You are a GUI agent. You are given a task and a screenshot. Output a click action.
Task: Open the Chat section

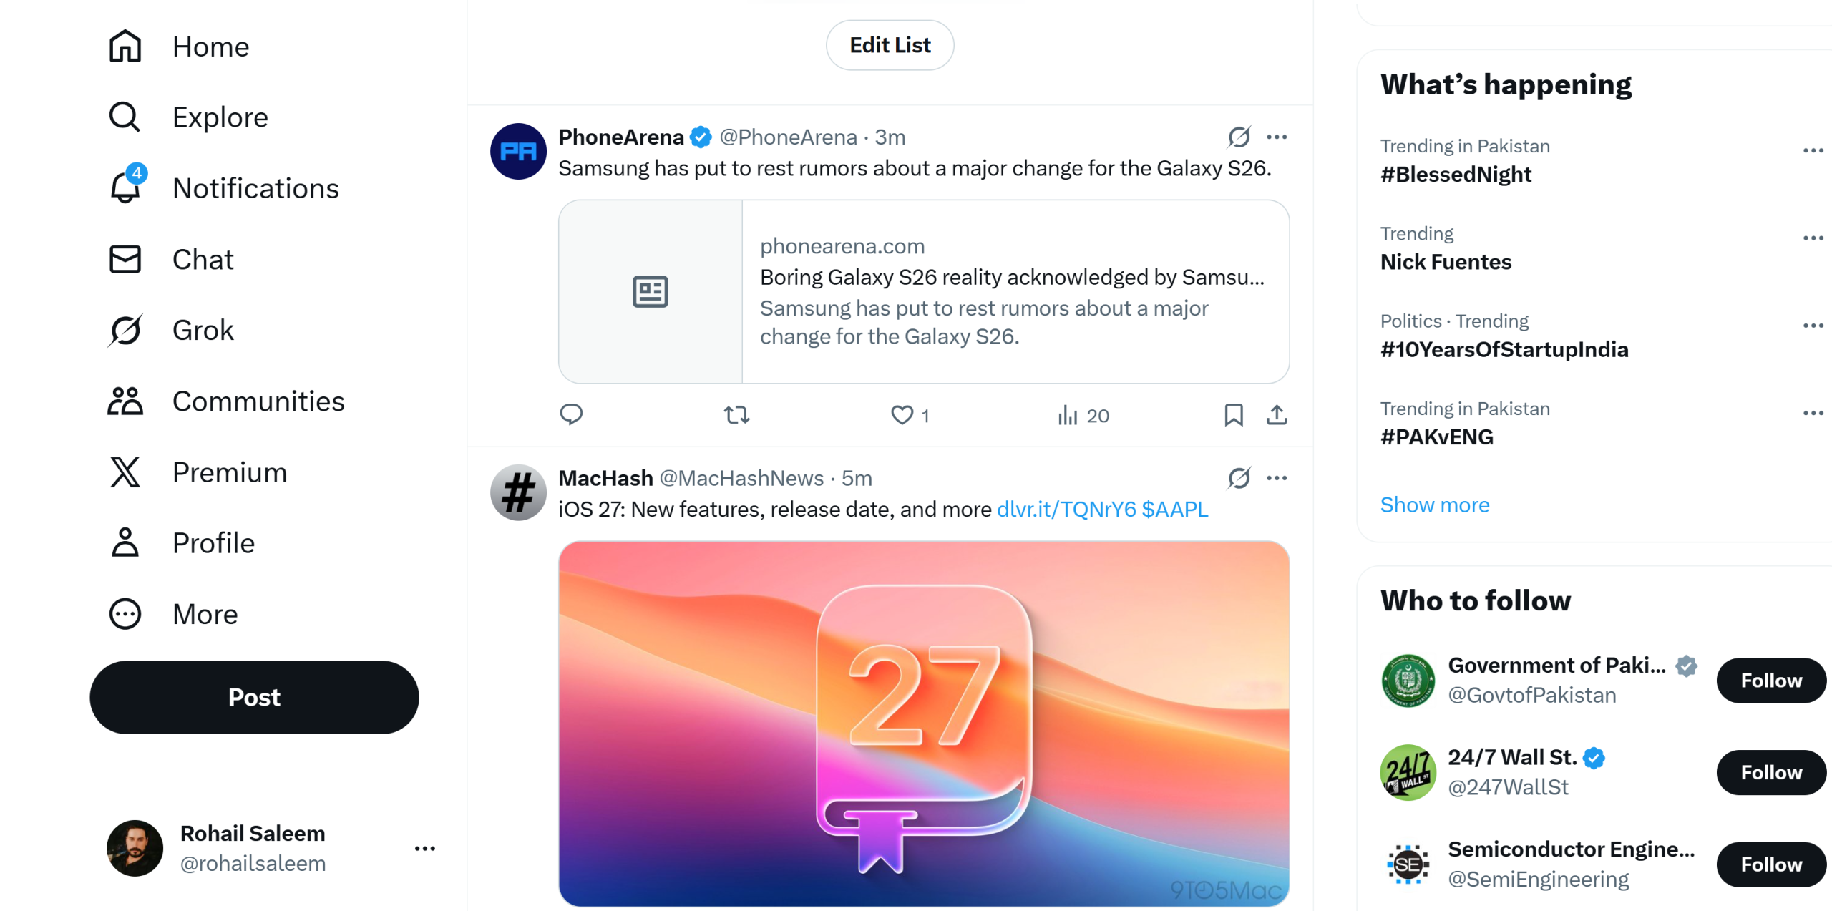203,259
